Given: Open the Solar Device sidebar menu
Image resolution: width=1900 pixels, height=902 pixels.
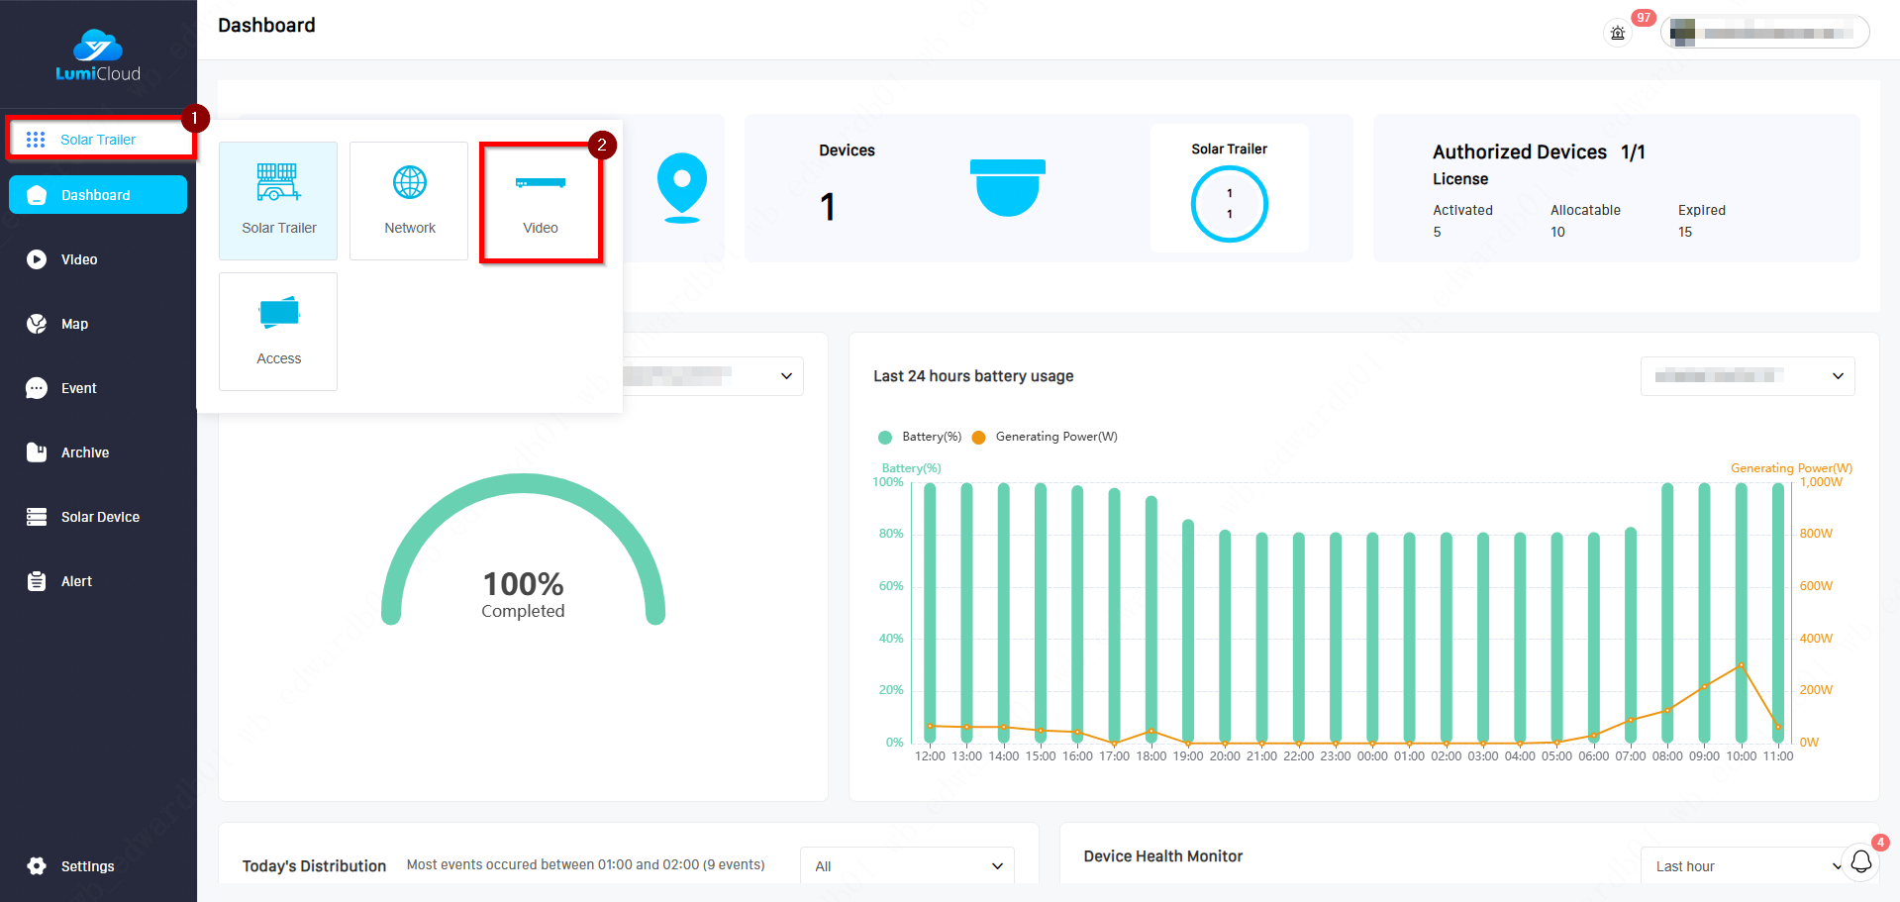Looking at the screenshot, I should [x=99, y=517].
